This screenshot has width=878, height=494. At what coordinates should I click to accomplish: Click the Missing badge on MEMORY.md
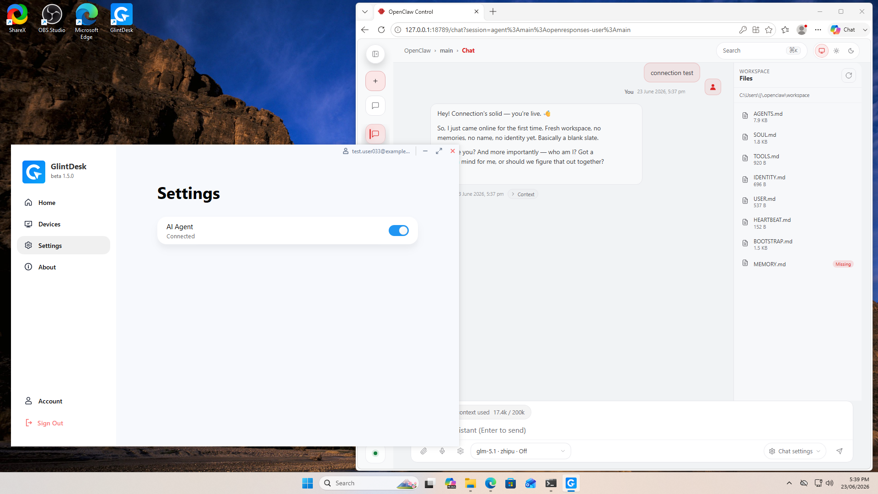click(x=843, y=264)
